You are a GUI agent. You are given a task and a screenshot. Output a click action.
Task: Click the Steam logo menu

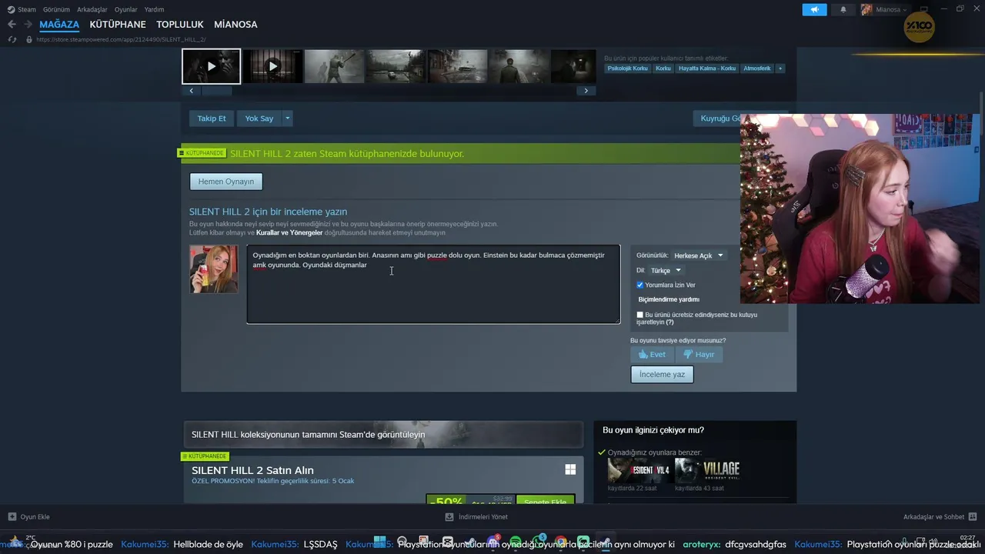coord(22,9)
